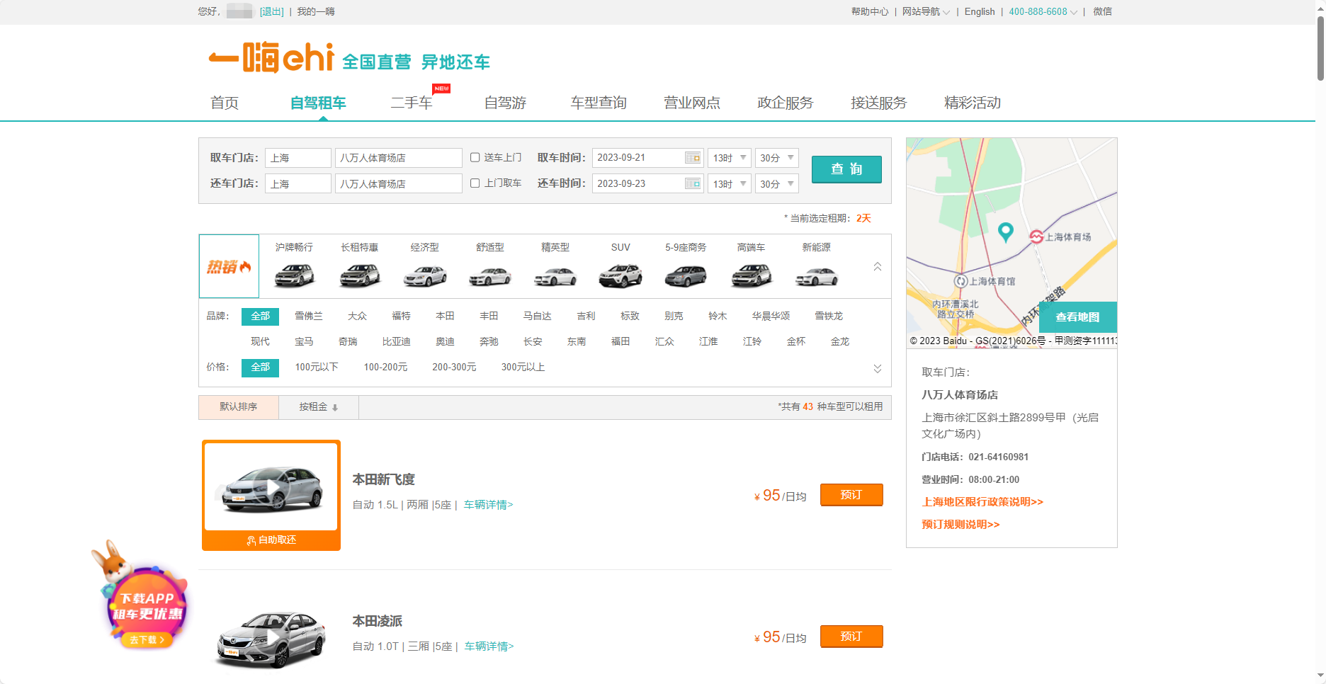The width and height of the screenshot is (1326, 684).
Task: Click 上海体育馆 station marker on map
Action: (961, 281)
